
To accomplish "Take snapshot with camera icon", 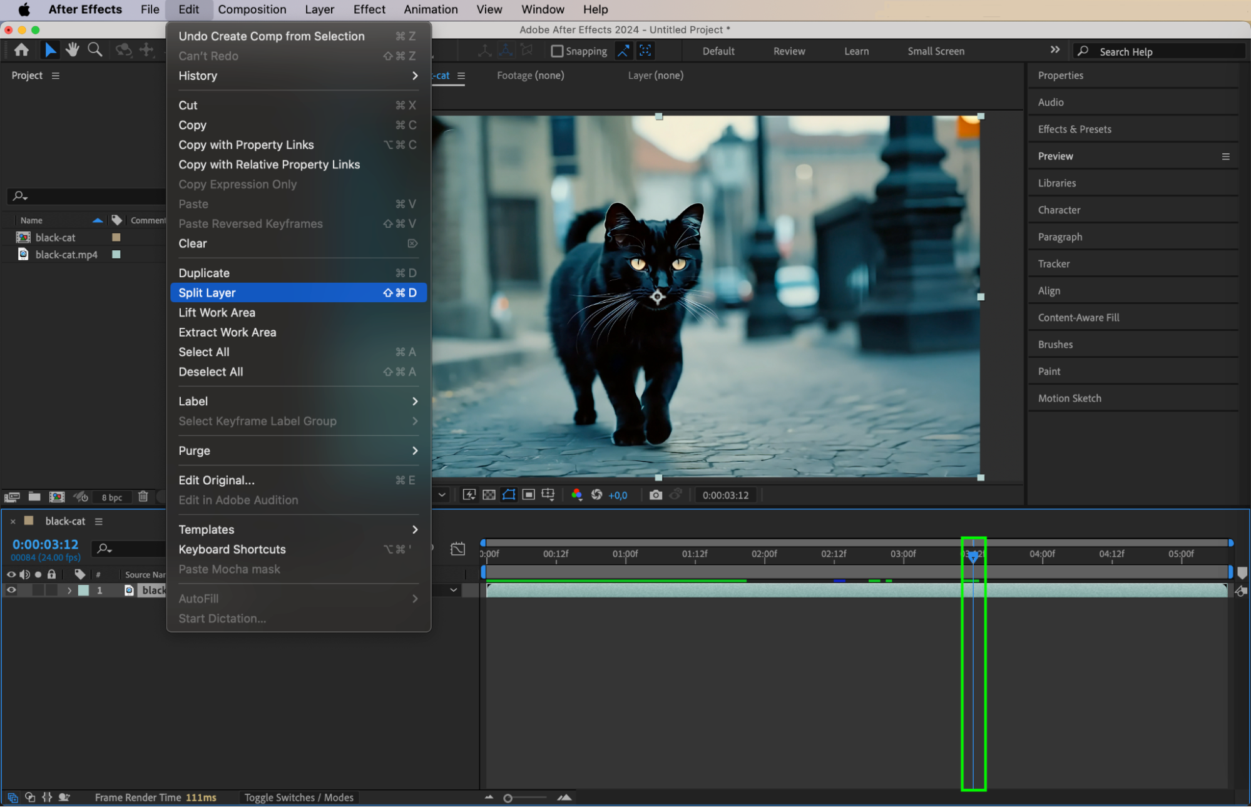I will click(655, 495).
